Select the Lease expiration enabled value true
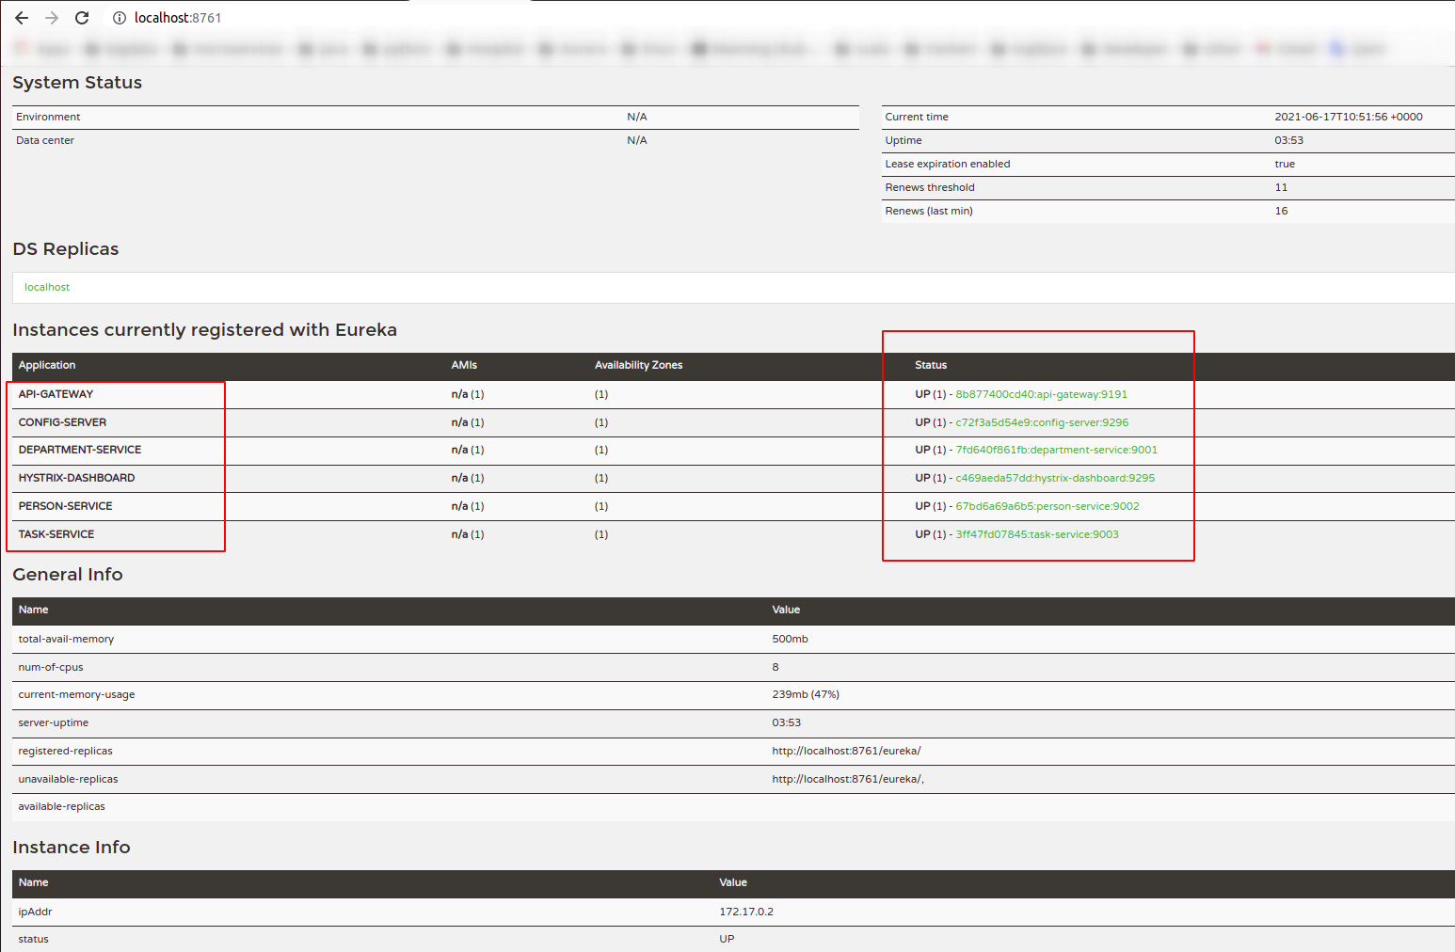The image size is (1455, 952). pos(1285,164)
